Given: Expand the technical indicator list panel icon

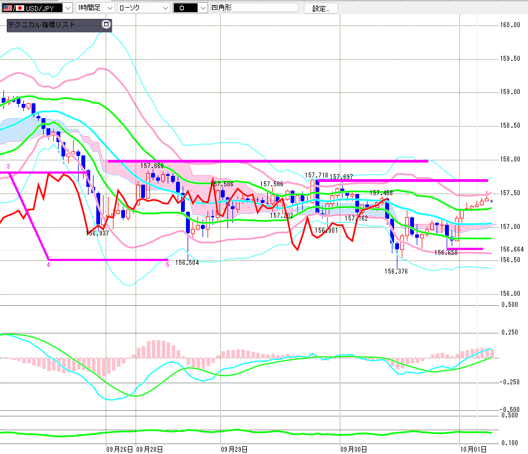Looking at the screenshot, I should coord(106,24).
